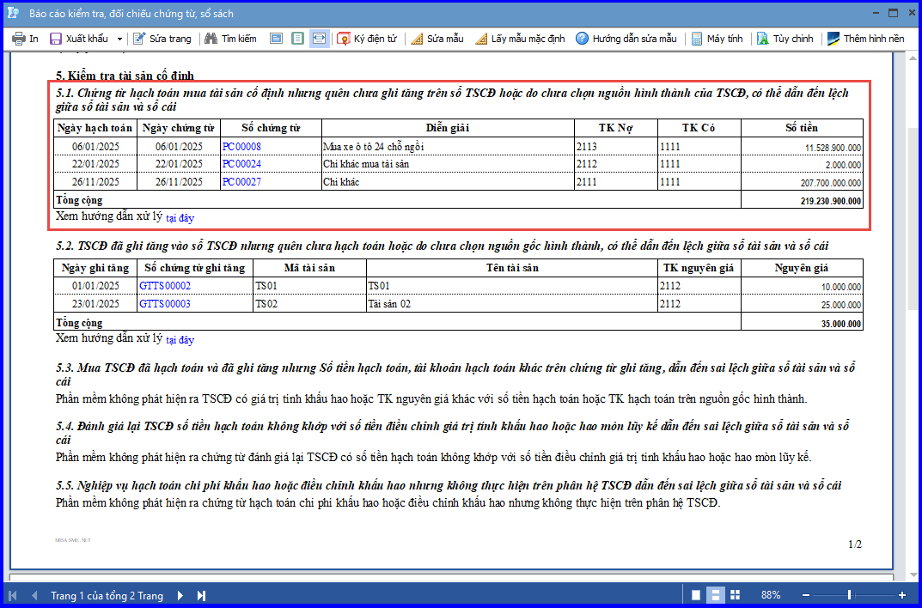Jump to last page button
Image resolution: width=922 pixels, height=608 pixels.
click(201, 596)
